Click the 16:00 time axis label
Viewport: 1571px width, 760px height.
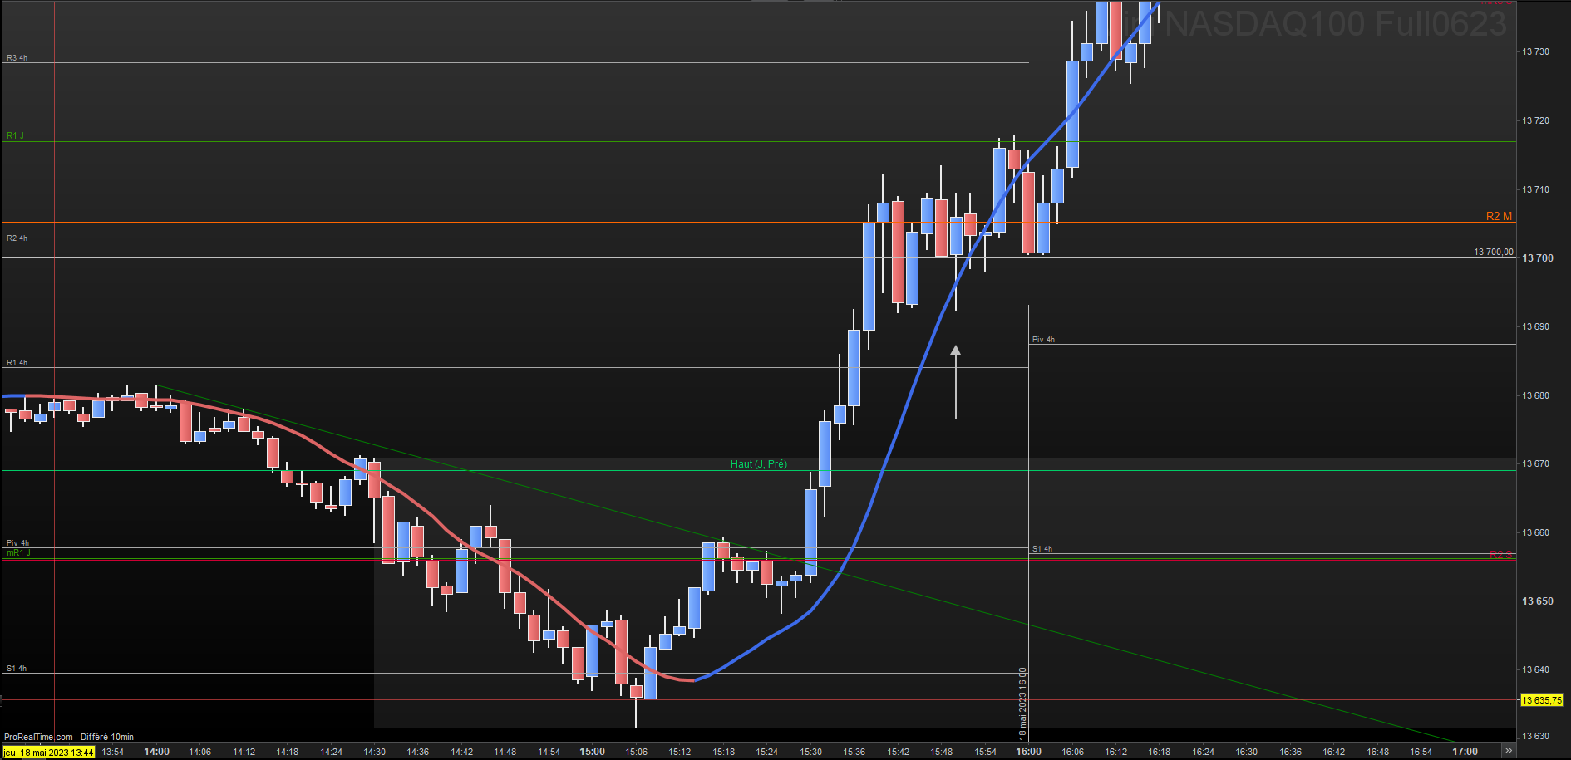point(1028,752)
